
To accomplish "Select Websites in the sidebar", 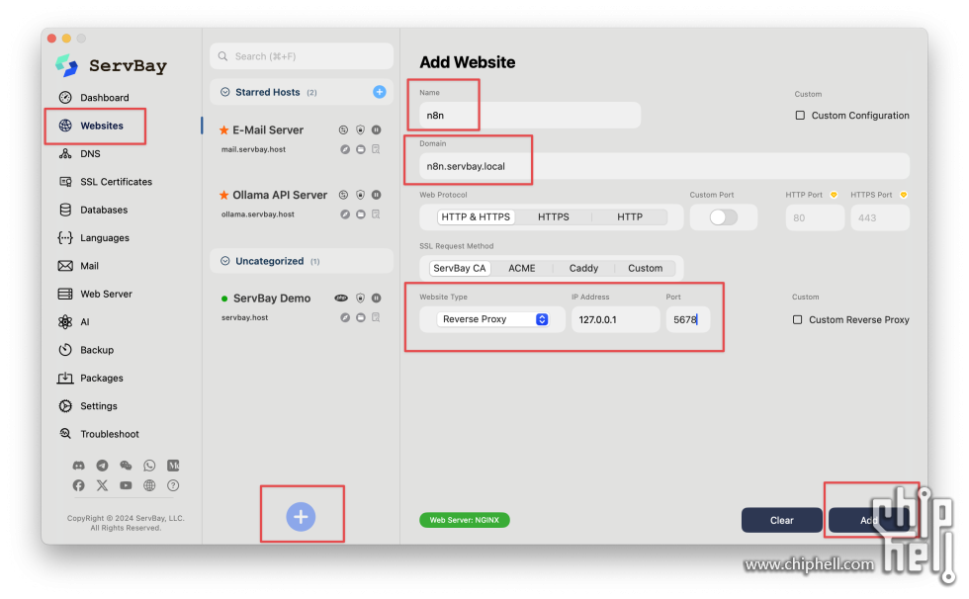I will click(x=91, y=126).
